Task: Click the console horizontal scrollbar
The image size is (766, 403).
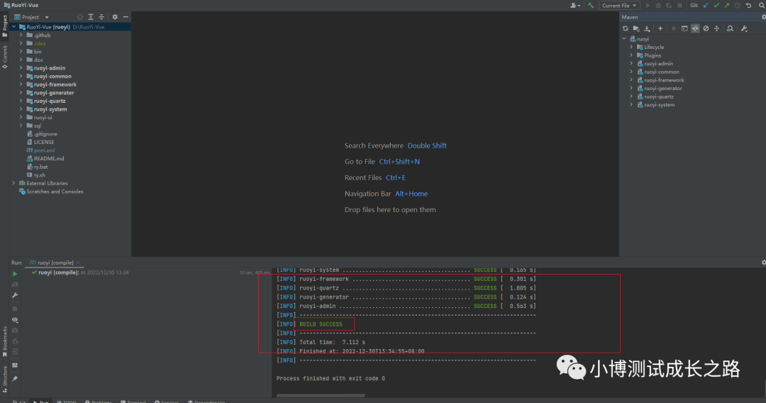Action: point(321,396)
